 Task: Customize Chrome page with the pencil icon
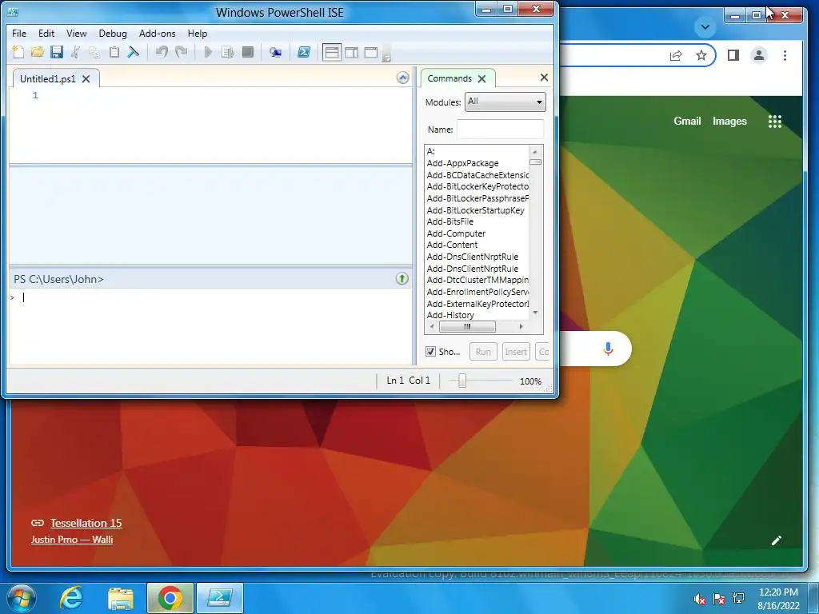click(x=776, y=540)
